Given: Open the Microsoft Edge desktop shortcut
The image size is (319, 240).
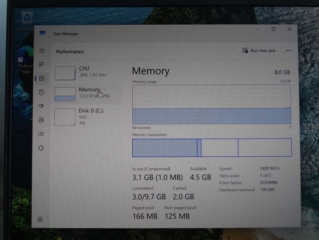Looking at the screenshot, I should click(25, 60).
